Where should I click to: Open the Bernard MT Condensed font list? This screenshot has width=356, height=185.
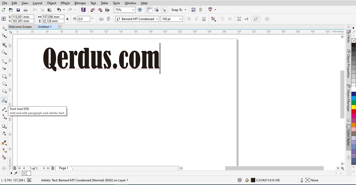(157, 19)
